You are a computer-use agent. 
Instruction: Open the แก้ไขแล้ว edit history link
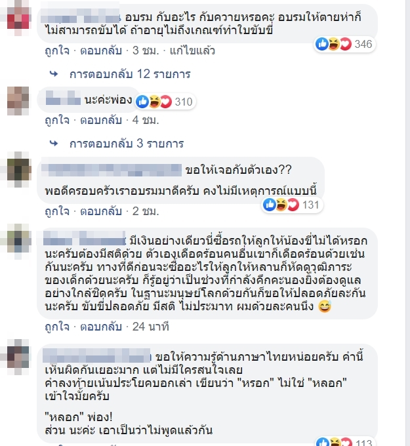click(x=192, y=51)
